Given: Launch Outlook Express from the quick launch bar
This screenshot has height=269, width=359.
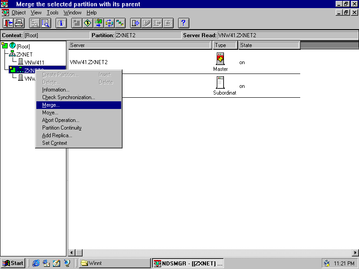Looking at the screenshot, I should 46,263.
